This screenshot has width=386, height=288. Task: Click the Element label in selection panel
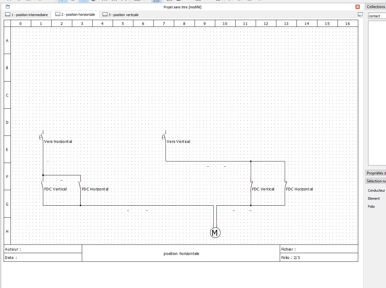pos(374,198)
